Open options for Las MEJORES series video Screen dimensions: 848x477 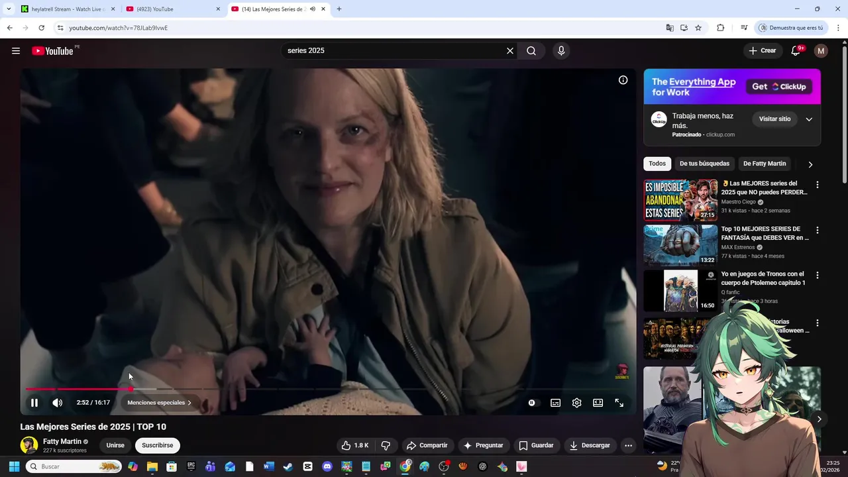(818, 185)
